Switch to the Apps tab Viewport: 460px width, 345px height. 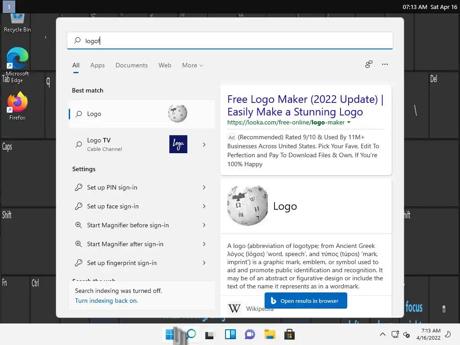coord(97,65)
